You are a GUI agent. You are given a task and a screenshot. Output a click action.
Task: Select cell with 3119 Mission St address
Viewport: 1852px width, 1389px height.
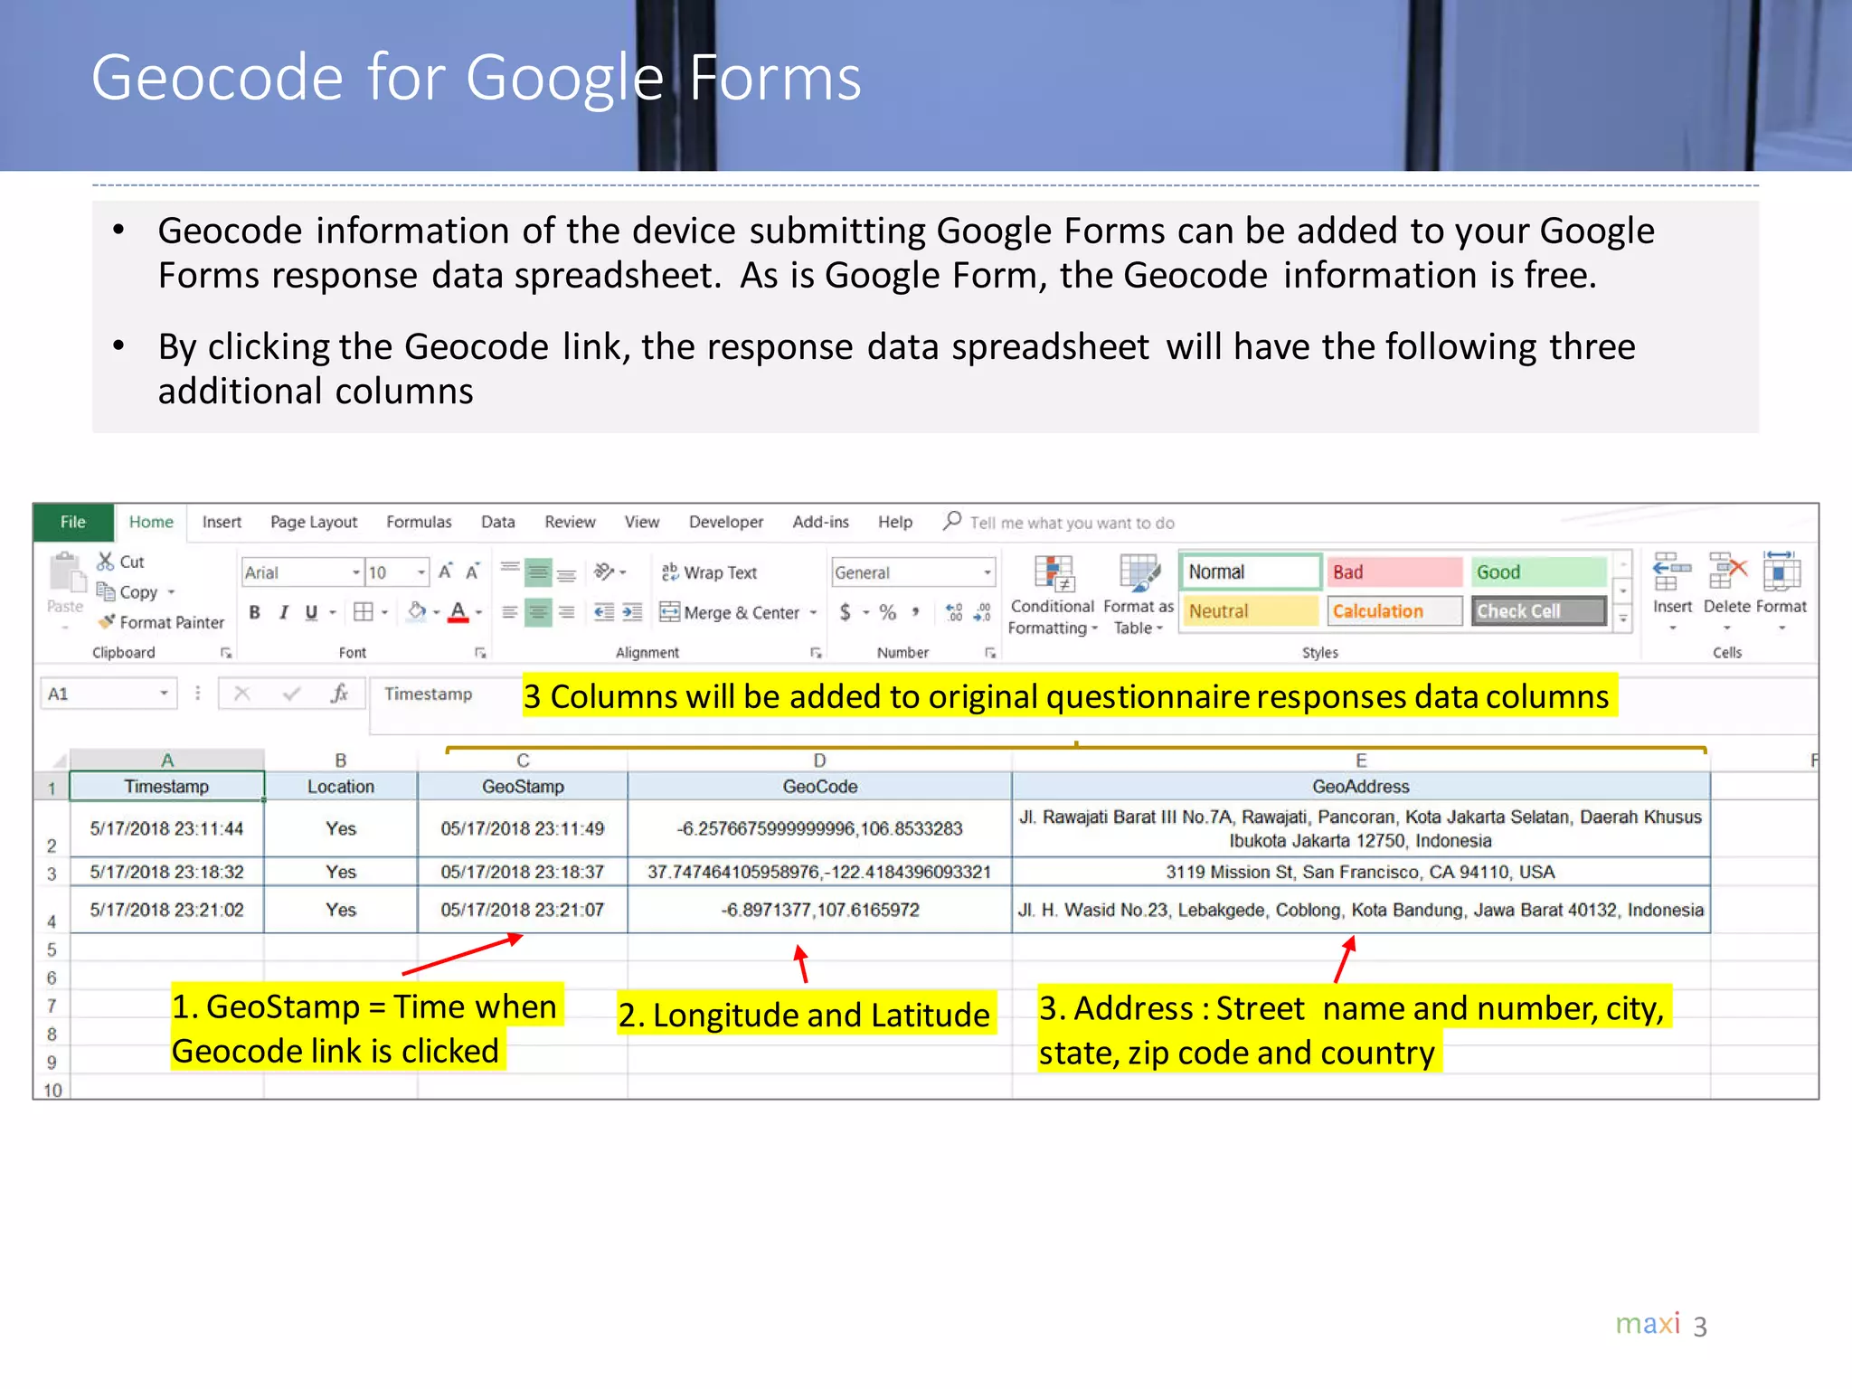coord(1361,872)
